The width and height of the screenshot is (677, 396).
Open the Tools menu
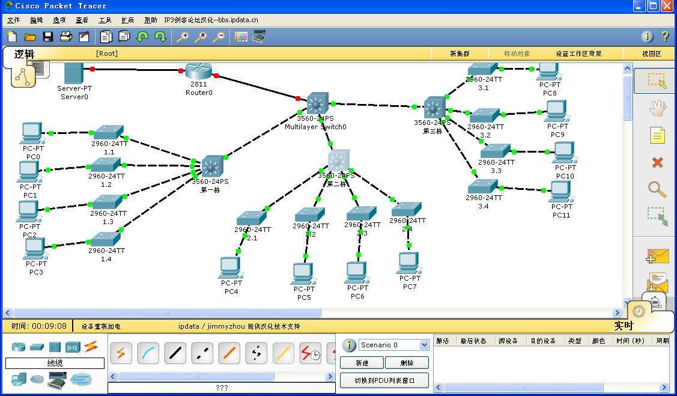(x=105, y=20)
